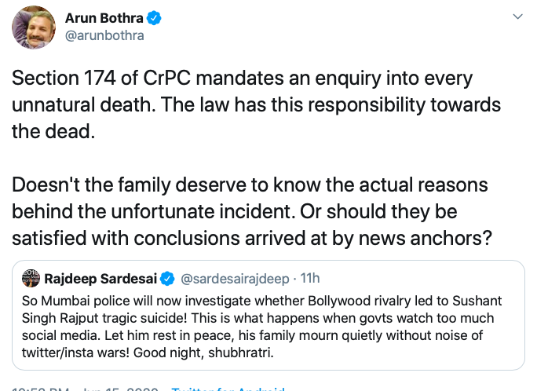
Task: Open the Arun Bothra display name
Action: pos(108,18)
